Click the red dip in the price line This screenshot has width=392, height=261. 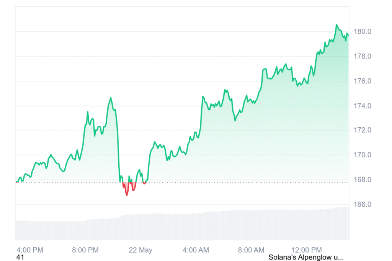coord(127,194)
